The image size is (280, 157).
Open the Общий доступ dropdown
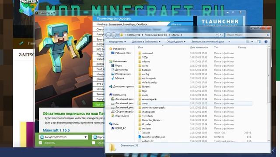pos(176,42)
